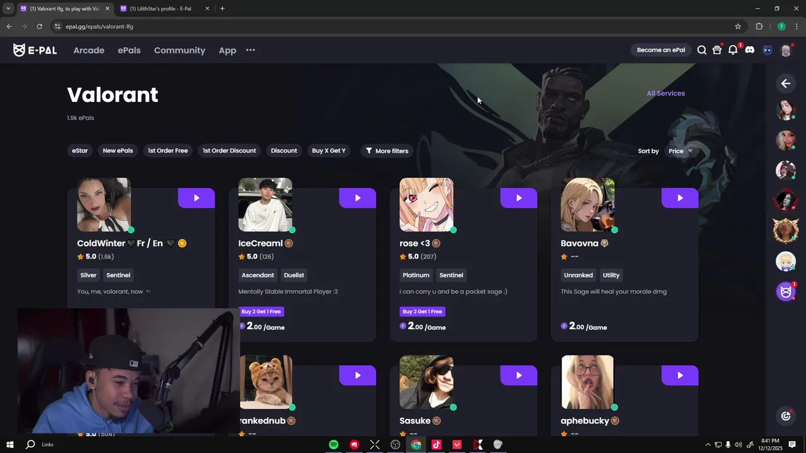The image size is (806, 453).
Task: Open a new browser tab
Action: coord(222,9)
